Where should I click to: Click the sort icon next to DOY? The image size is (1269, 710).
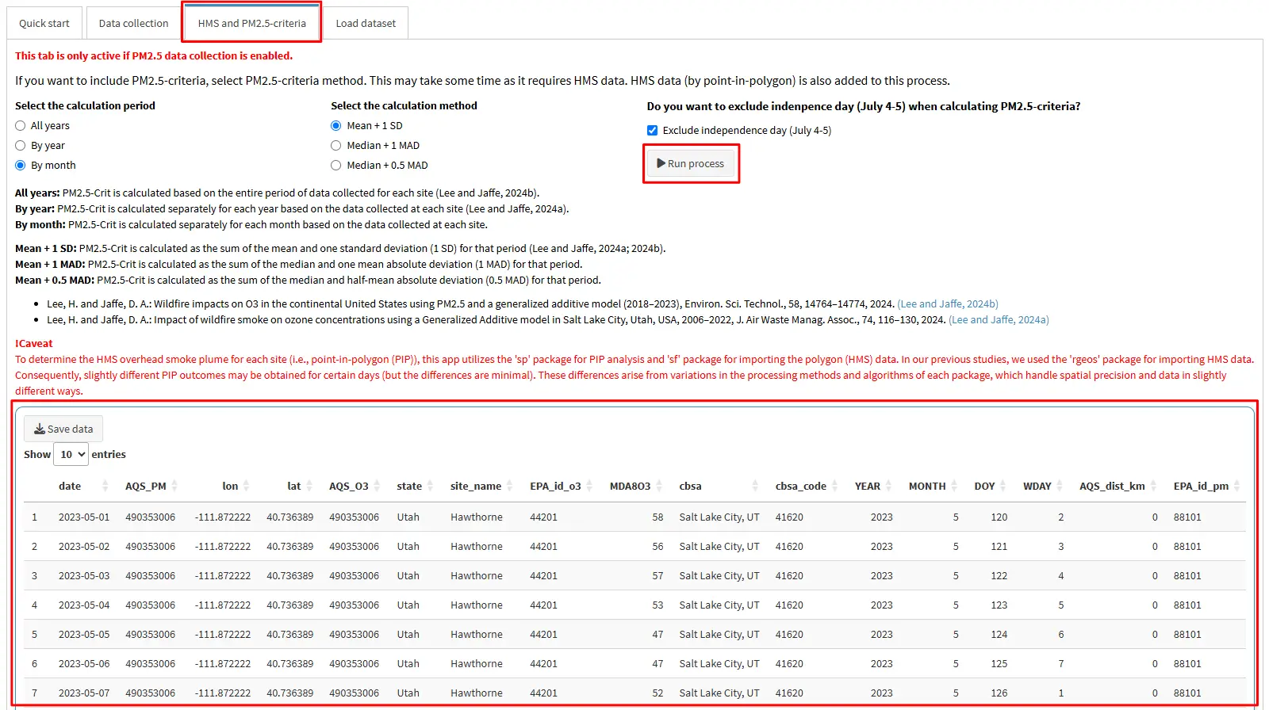[1003, 486]
